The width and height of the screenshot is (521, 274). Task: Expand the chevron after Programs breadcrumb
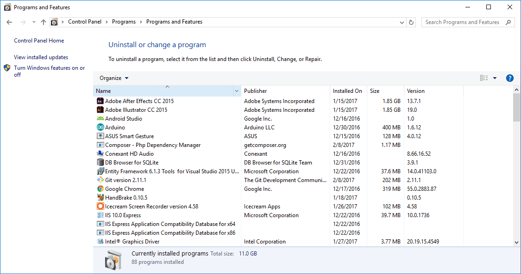coord(141,22)
